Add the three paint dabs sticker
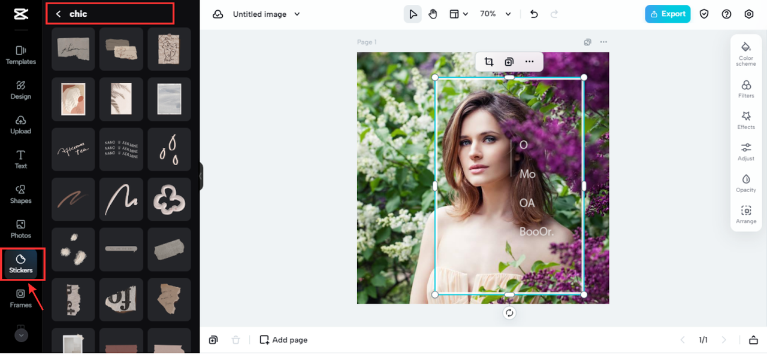This screenshot has height=356, width=767. [73, 249]
